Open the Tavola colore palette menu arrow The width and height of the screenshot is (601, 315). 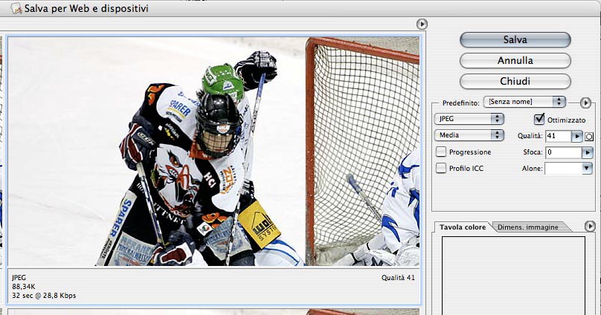click(591, 226)
